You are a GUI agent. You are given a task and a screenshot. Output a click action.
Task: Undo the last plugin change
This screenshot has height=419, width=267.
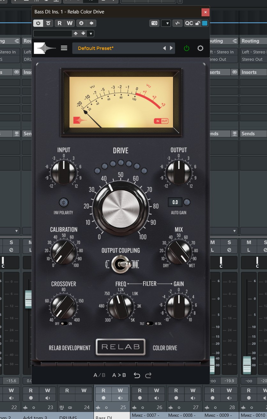137,375
